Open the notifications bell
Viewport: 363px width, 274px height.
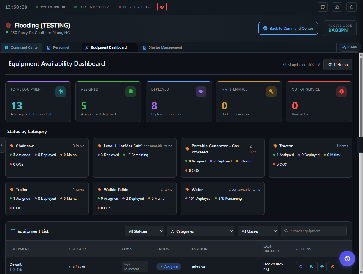pyautogui.click(x=351, y=7)
